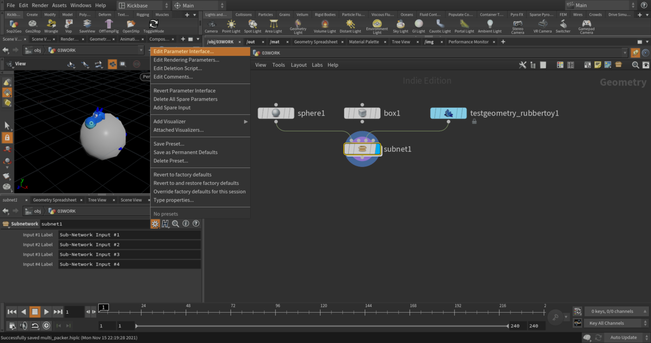Open node info icon in parameter pane

186,224
